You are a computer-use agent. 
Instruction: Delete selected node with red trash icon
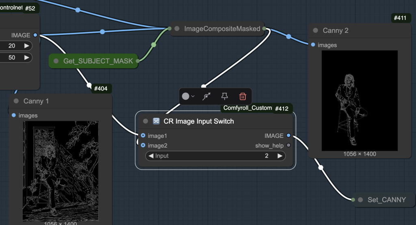(243, 96)
